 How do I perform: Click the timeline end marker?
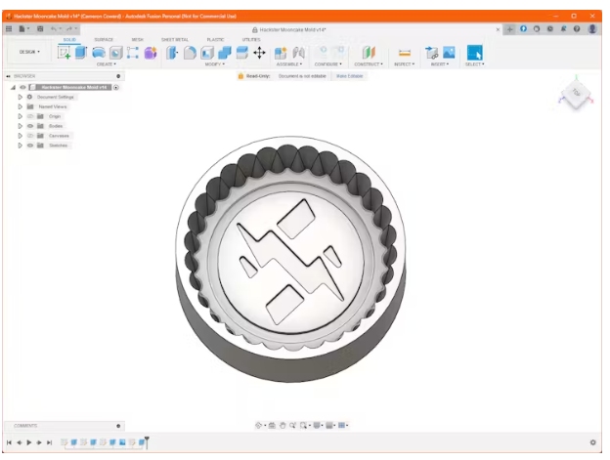(147, 441)
